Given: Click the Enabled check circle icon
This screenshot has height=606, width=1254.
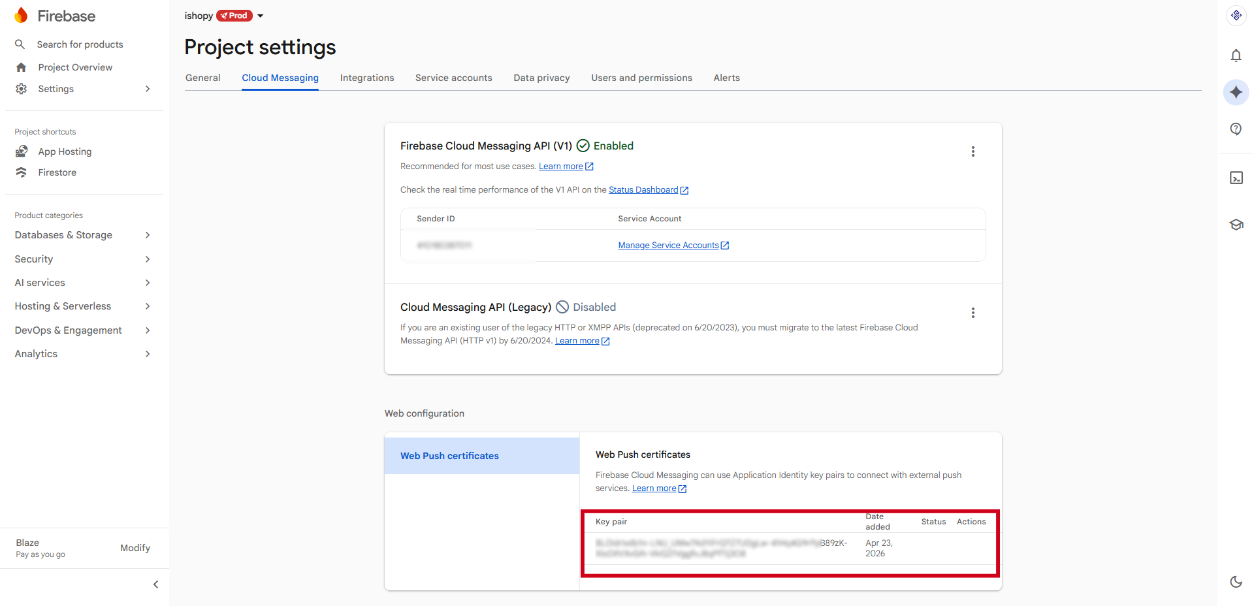Looking at the screenshot, I should point(583,146).
